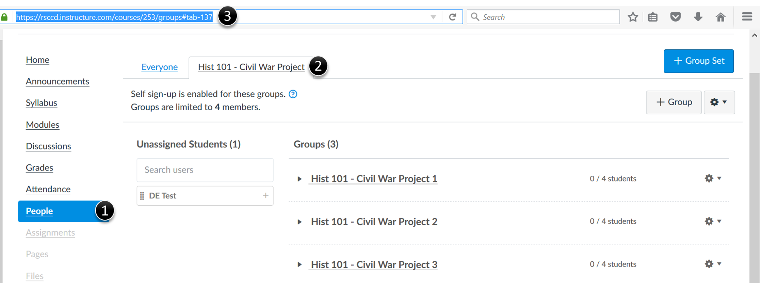This screenshot has width=760, height=283.
Task: Click the + Group button
Action: [674, 102]
